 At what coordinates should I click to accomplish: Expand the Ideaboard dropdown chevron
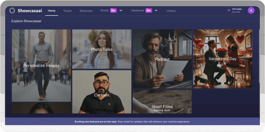click(156, 11)
